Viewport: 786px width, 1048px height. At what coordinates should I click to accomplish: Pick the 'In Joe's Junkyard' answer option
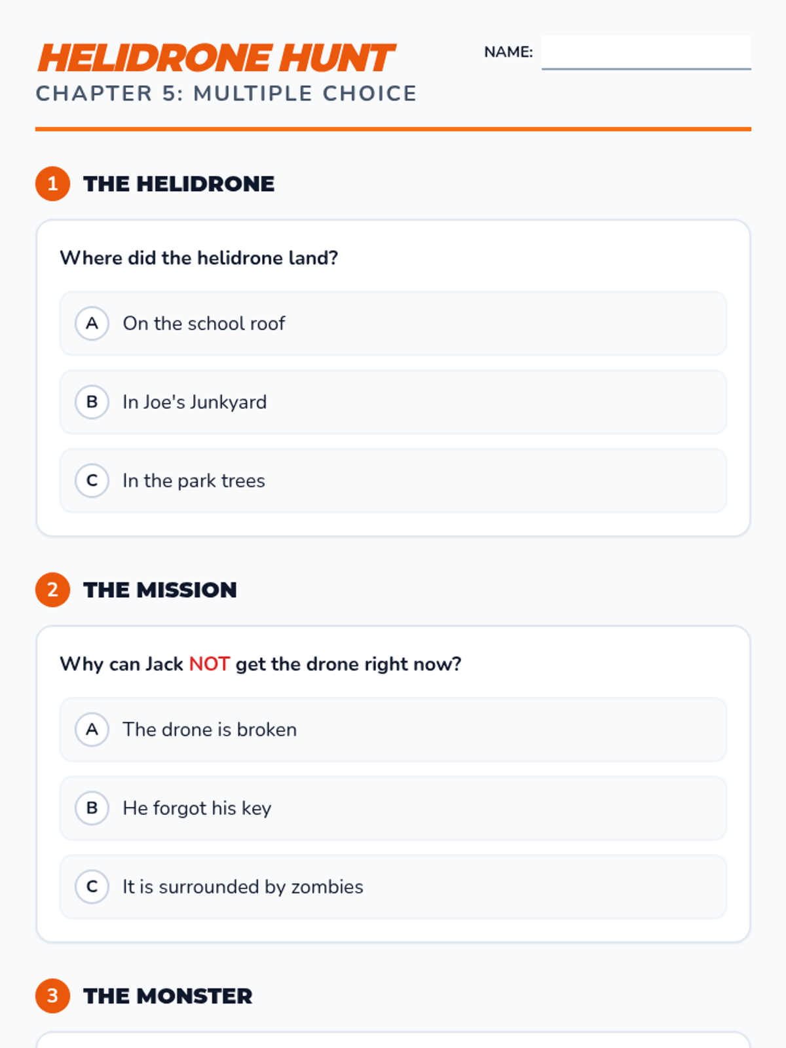click(393, 402)
